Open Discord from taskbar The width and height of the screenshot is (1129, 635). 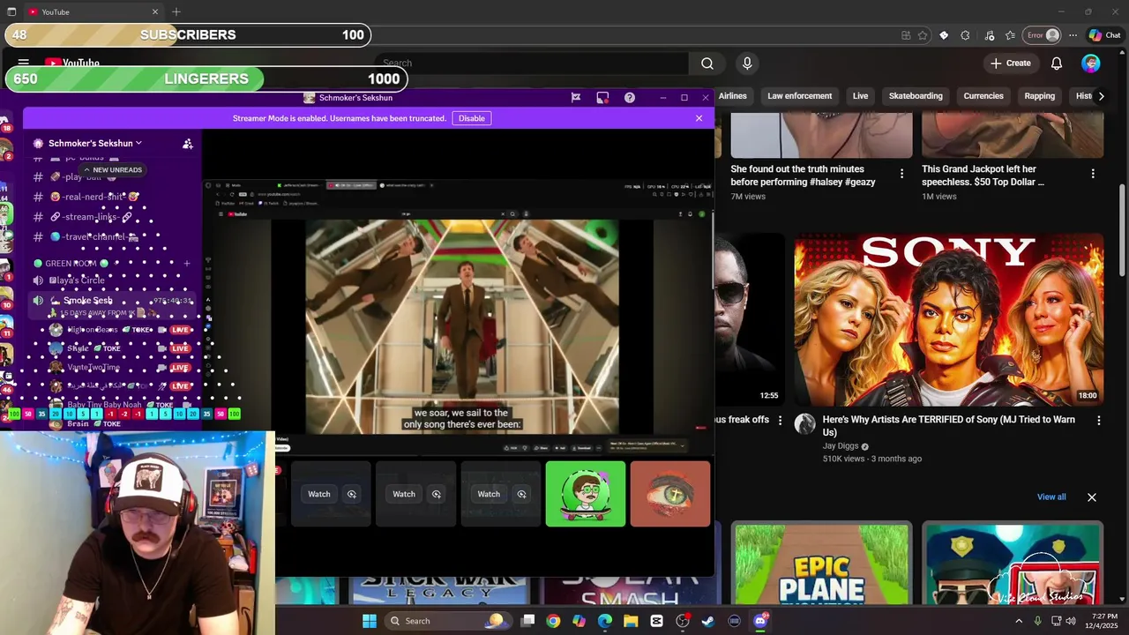click(760, 621)
